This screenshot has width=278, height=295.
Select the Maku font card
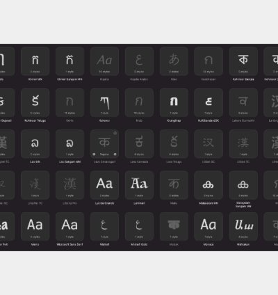coord(174,185)
